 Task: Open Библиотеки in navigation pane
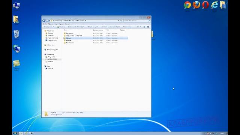[50, 45]
